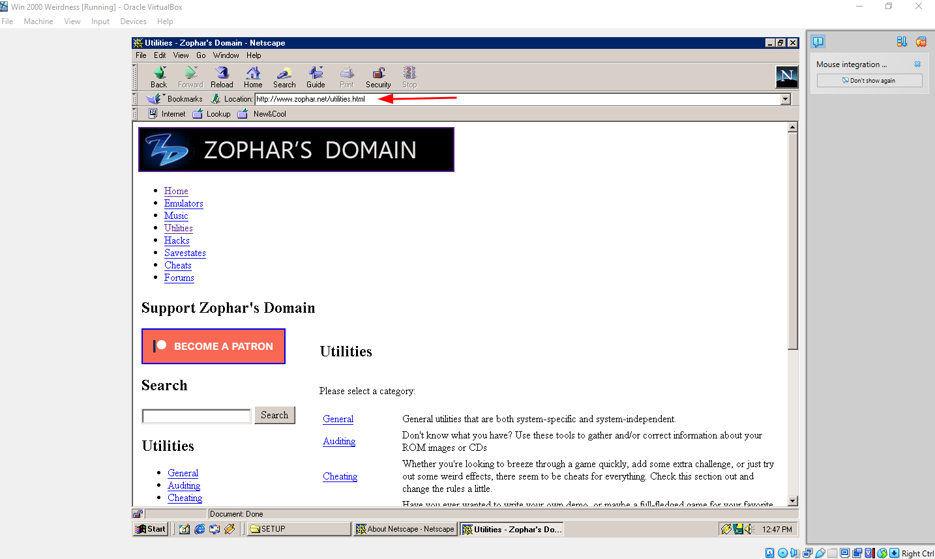
Task: Click VirtualBox audio indicator icon
Action: [x=795, y=553]
